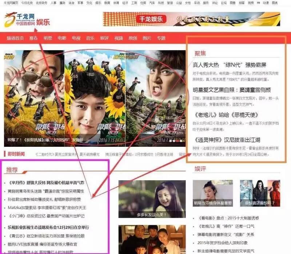
Task: Open headline 《老炮儿》输给《恶棍天使》
Action: pos(226,115)
